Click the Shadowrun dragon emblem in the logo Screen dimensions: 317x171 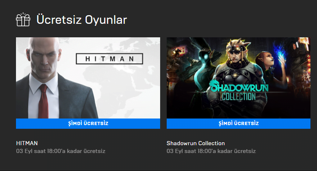(x=214, y=85)
